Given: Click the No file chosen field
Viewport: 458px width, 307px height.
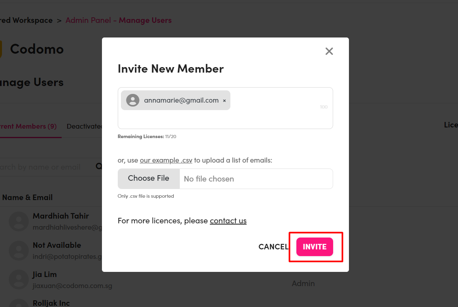Looking at the screenshot, I should 256,179.
